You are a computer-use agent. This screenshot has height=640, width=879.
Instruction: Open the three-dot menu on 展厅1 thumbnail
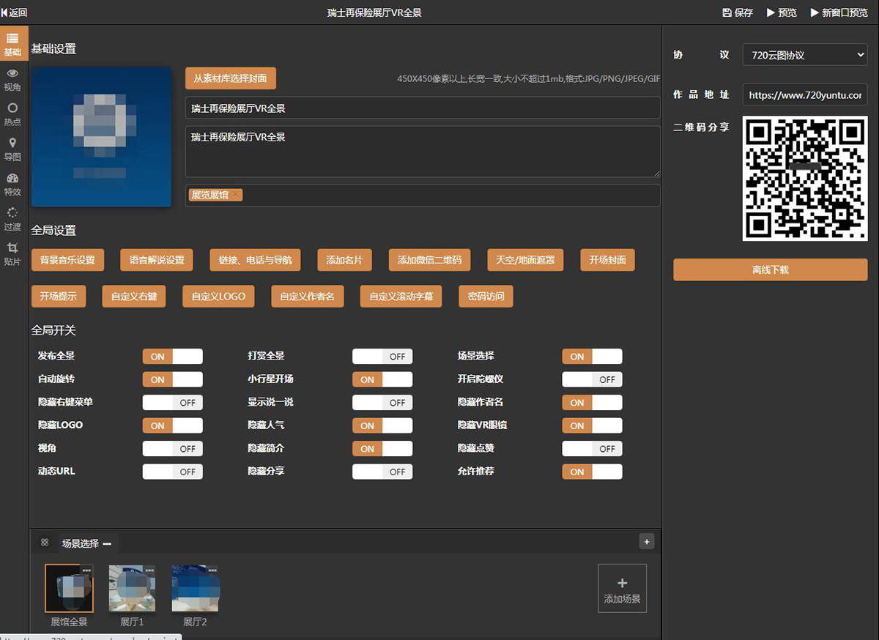(x=149, y=570)
